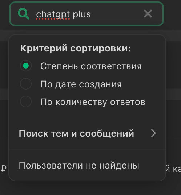Select the По количеству ответов radio button
Image resolution: width=181 pixels, height=195 pixels.
[x=26, y=101]
